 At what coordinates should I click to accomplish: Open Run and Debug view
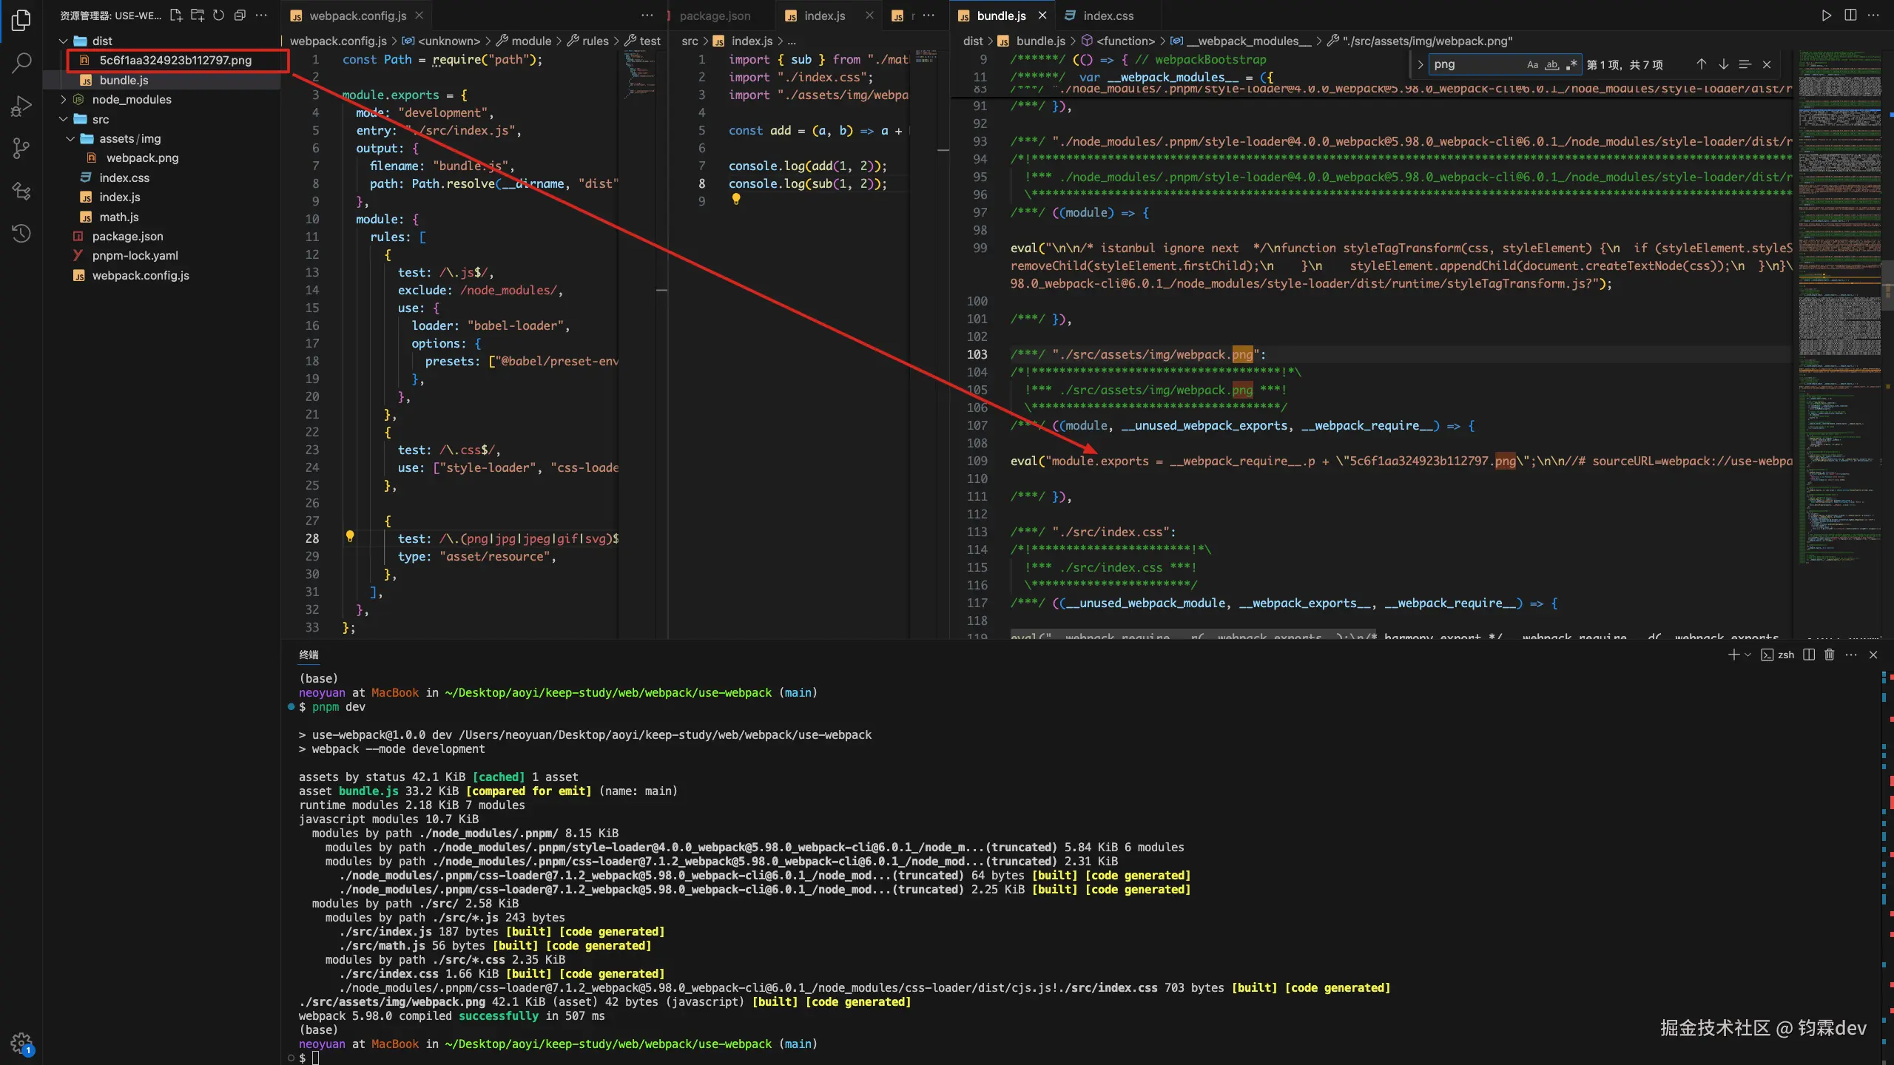coord(21,106)
